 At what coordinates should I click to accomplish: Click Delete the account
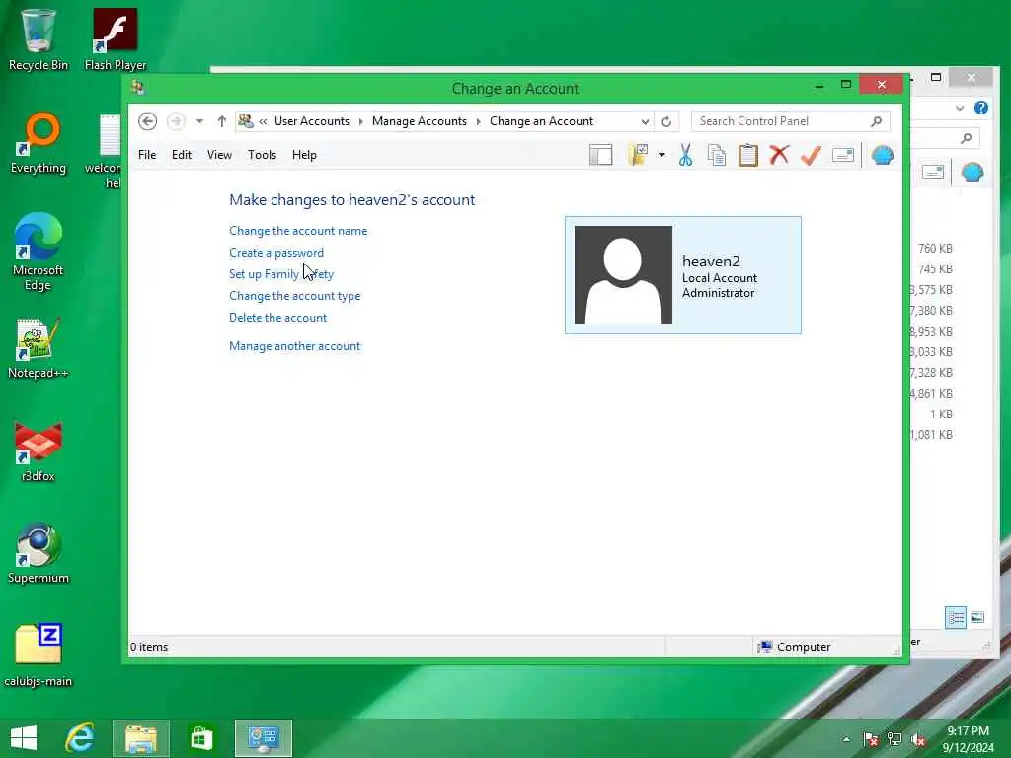click(277, 318)
